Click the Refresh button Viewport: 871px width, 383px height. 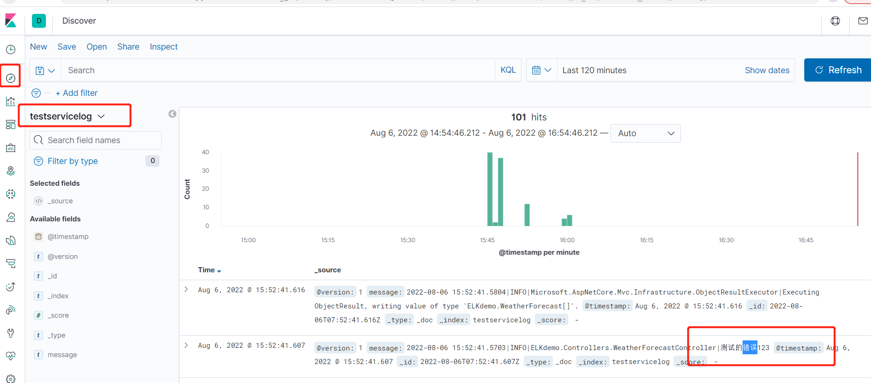[x=838, y=70]
